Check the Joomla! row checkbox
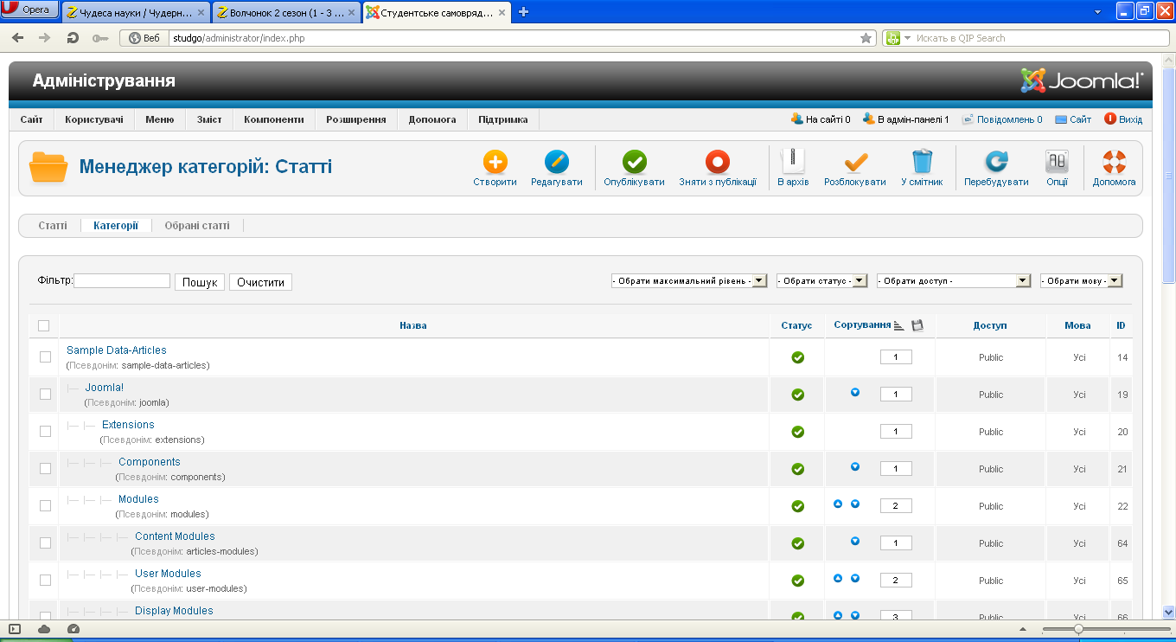1176x642 pixels. (x=45, y=394)
